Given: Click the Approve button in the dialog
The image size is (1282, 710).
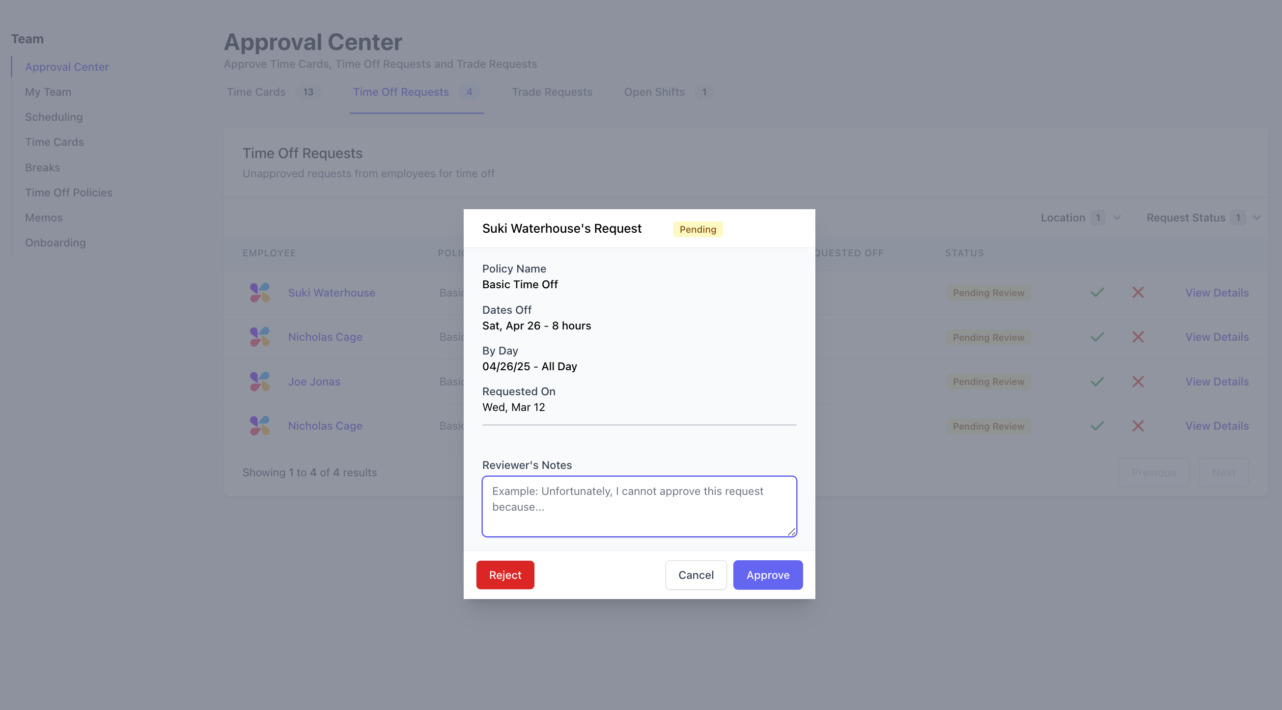Looking at the screenshot, I should [x=767, y=574].
